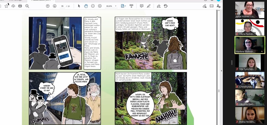This screenshot has width=267, height=125.
Task: Select Olena Nedok's video thumbnail
Action: coord(250,27)
